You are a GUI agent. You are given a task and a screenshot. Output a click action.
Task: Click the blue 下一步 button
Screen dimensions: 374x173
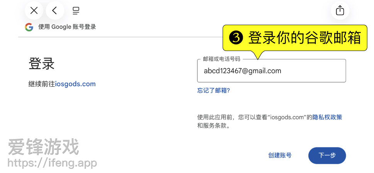click(327, 156)
